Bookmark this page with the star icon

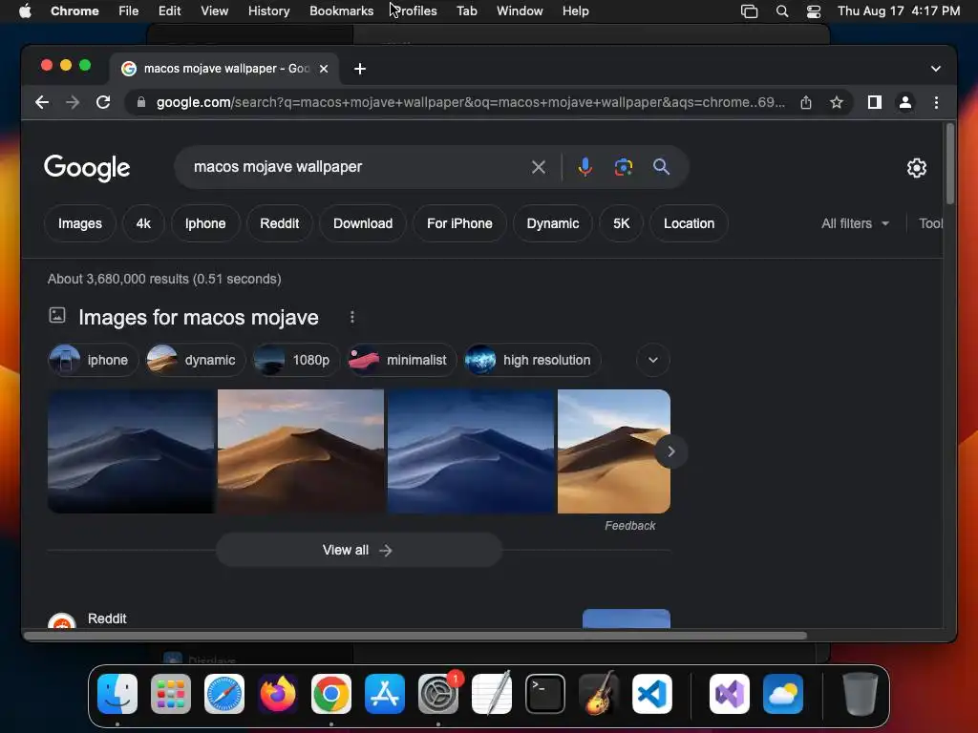tap(837, 102)
